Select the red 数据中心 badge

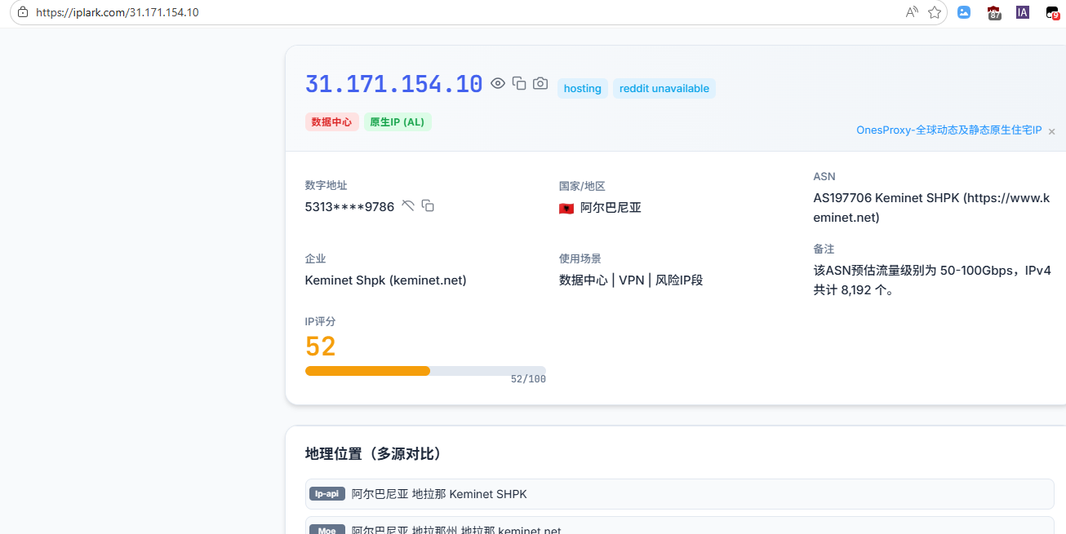click(331, 122)
